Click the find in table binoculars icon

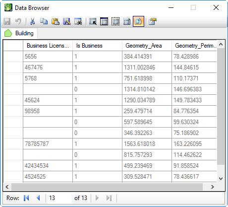pyautogui.click(x=78, y=21)
